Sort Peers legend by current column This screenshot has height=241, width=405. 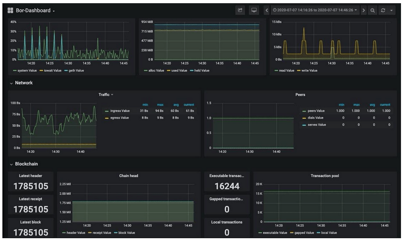pos(385,105)
